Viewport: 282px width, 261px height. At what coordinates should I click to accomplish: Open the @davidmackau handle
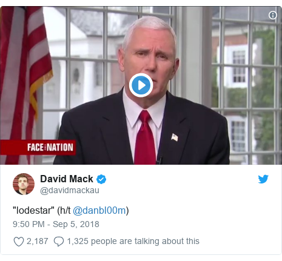coord(70,190)
